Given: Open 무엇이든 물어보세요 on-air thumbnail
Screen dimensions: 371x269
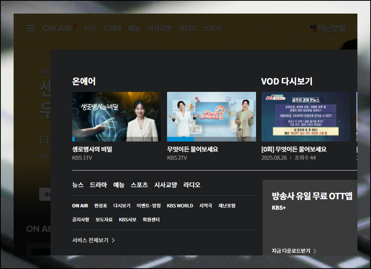Looking at the screenshot, I should tap(211, 117).
